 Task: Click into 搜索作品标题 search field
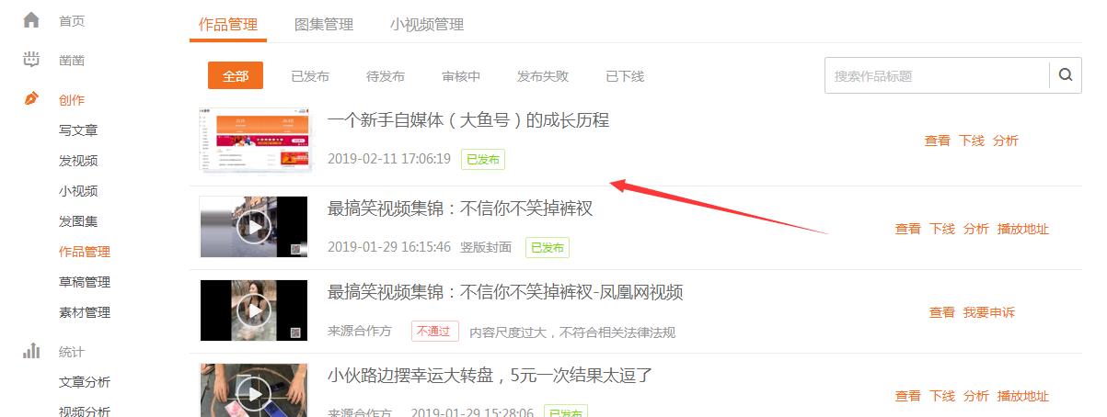click(x=937, y=75)
